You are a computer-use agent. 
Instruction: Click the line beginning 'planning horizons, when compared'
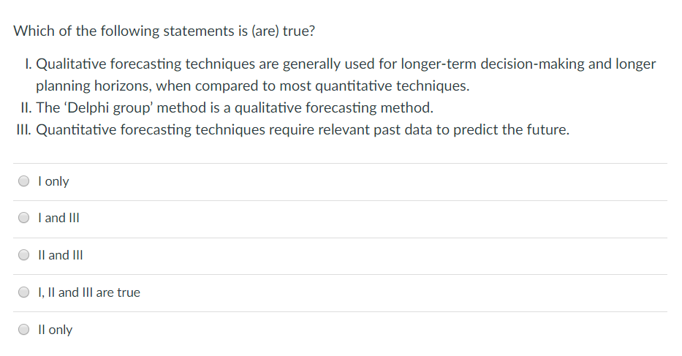(x=253, y=86)
